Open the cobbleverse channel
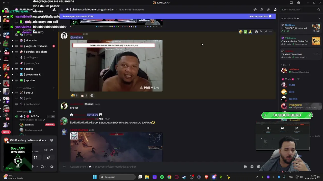Screen dimensions: 323x181 [x=35, y=104]
